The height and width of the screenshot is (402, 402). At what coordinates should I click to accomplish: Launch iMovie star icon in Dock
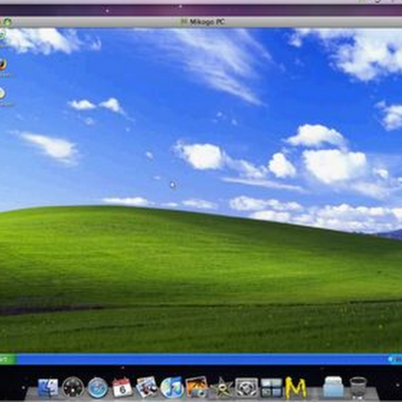(x=222, y=388)
